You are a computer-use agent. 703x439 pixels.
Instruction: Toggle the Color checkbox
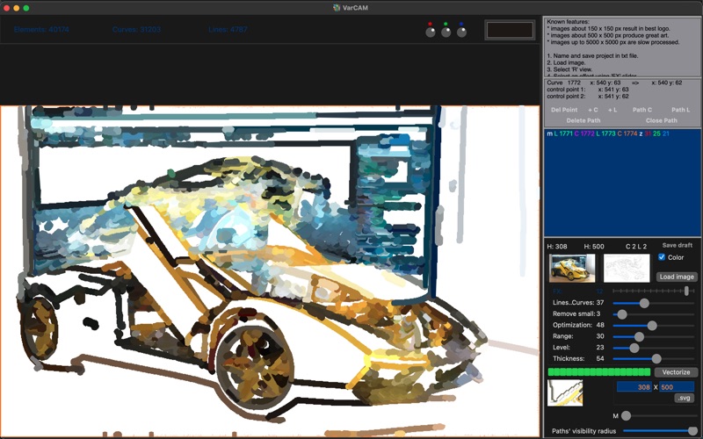(x=662, y=257)
